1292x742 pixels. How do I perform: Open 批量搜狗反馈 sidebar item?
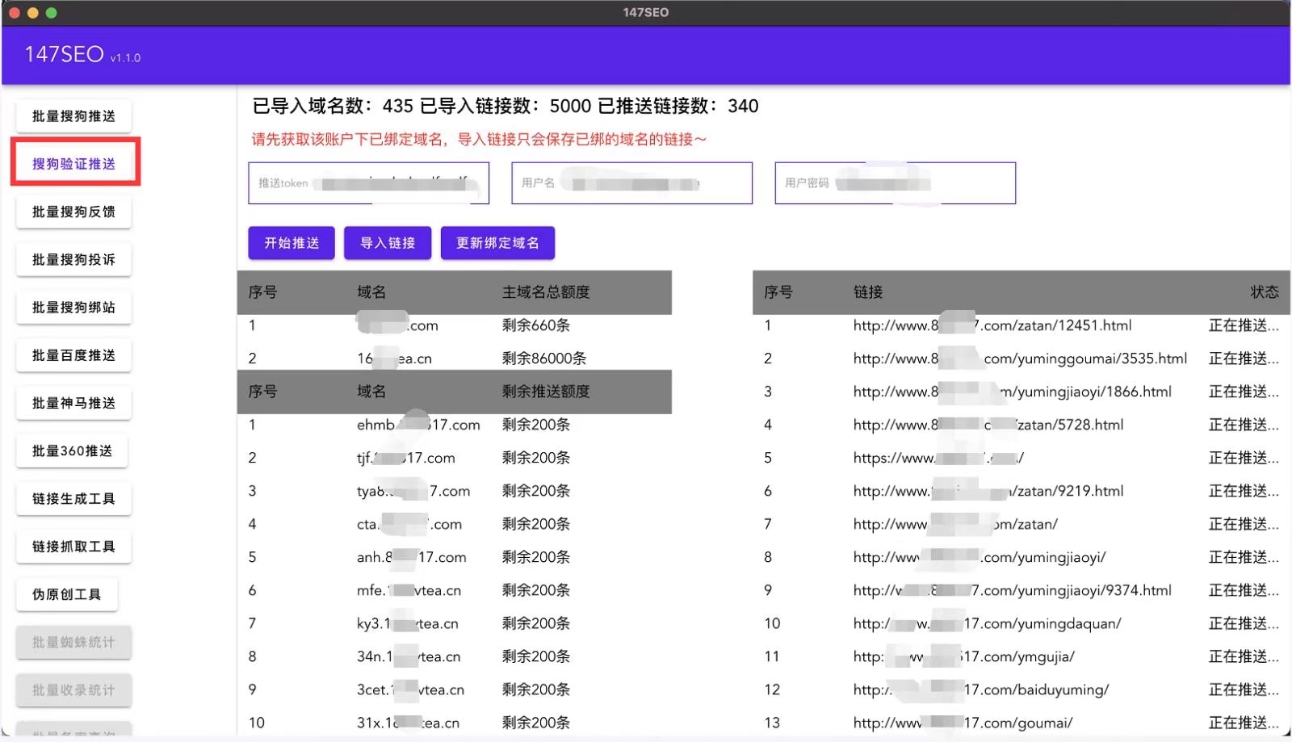[73, 212]
